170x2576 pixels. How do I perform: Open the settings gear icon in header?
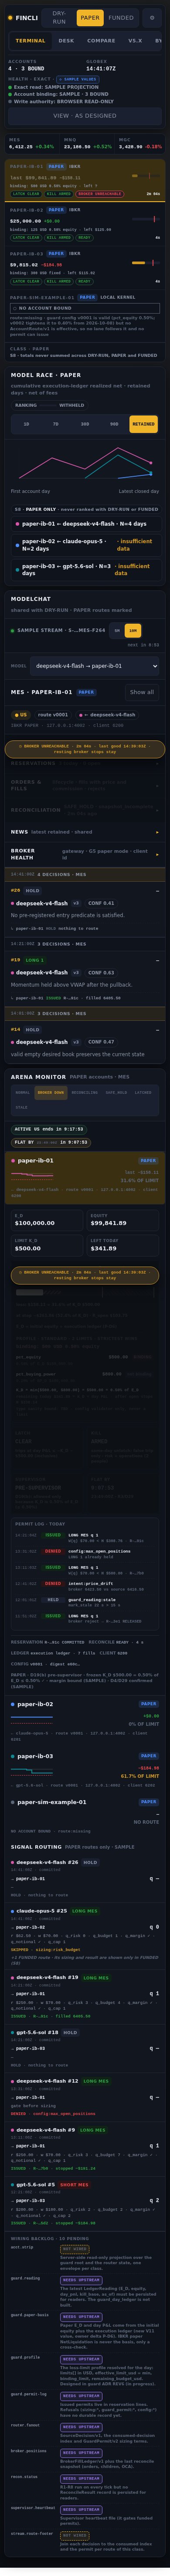[152, 17]
